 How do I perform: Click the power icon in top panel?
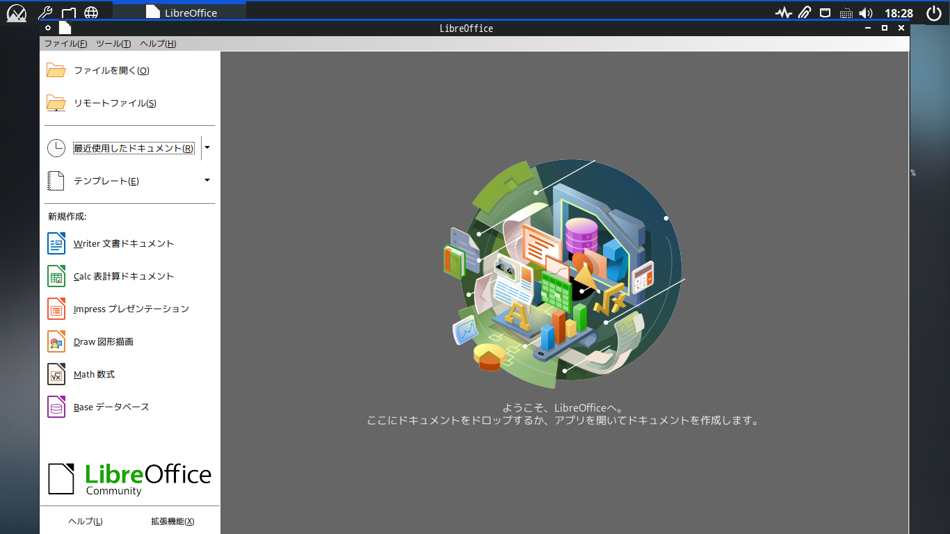coord(933,13)
